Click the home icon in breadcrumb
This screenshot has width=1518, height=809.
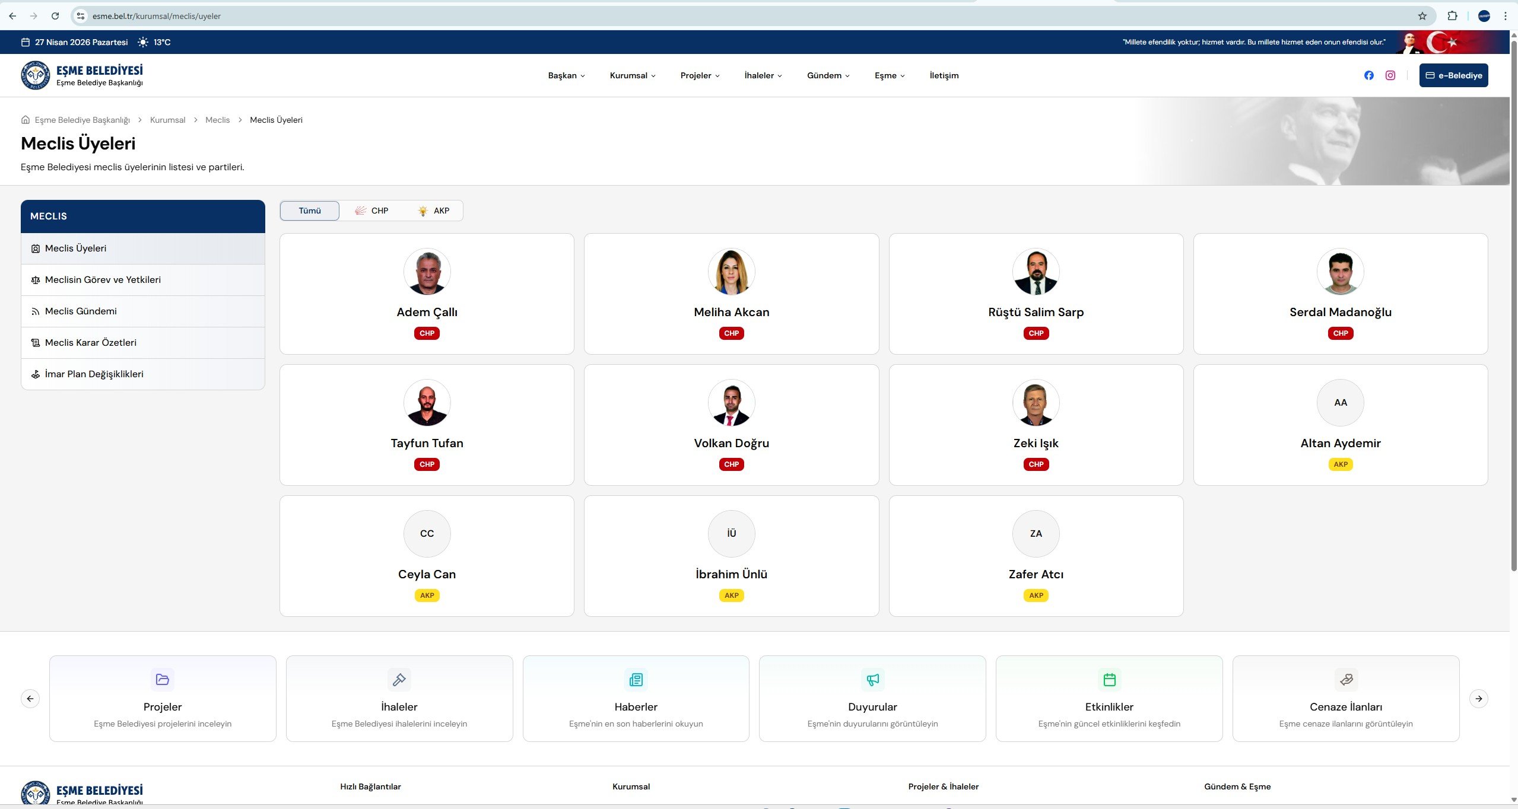(26, 120)
